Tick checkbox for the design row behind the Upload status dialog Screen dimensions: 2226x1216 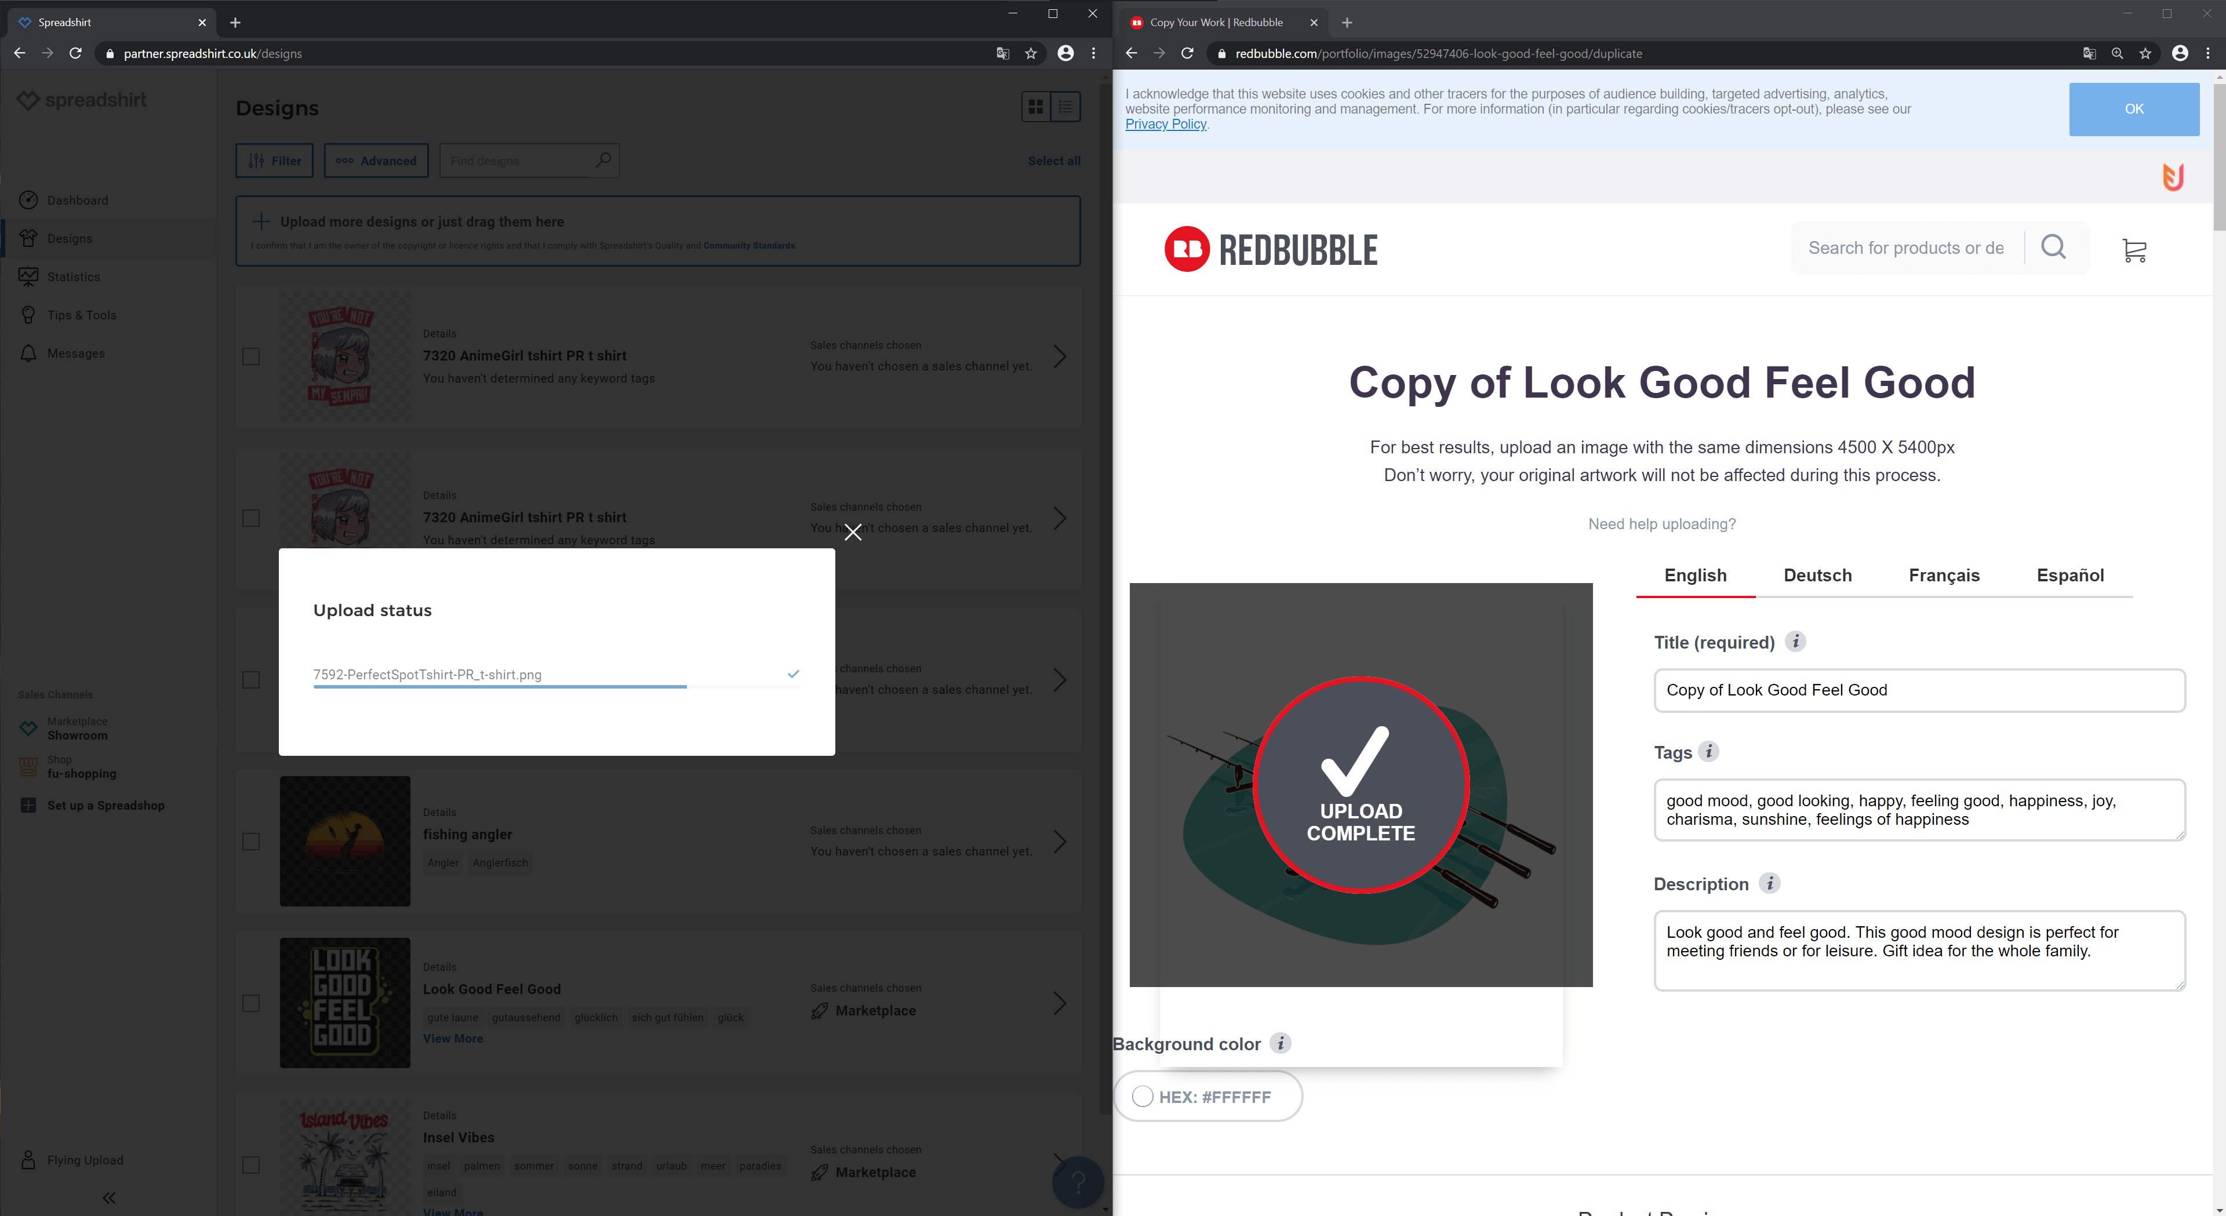click(250, 679)
